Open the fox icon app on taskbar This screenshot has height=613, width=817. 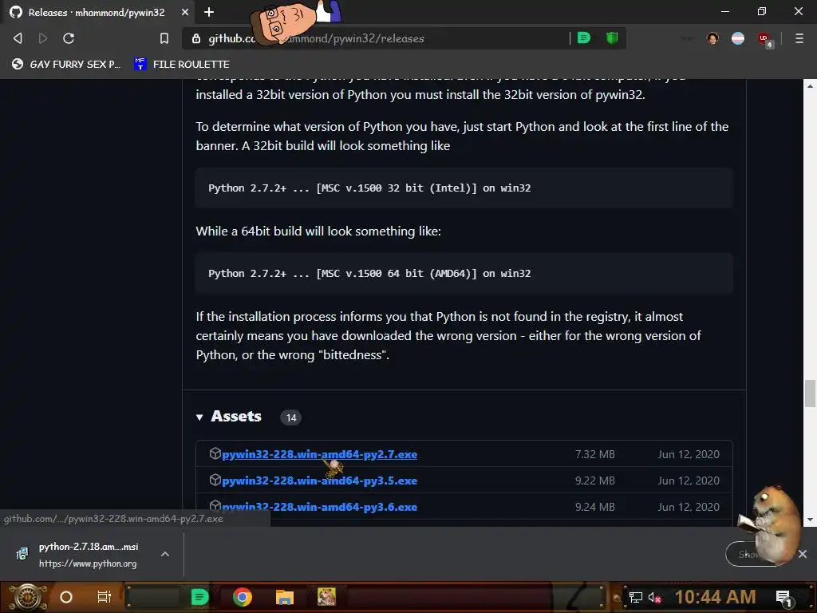[326, 597]
